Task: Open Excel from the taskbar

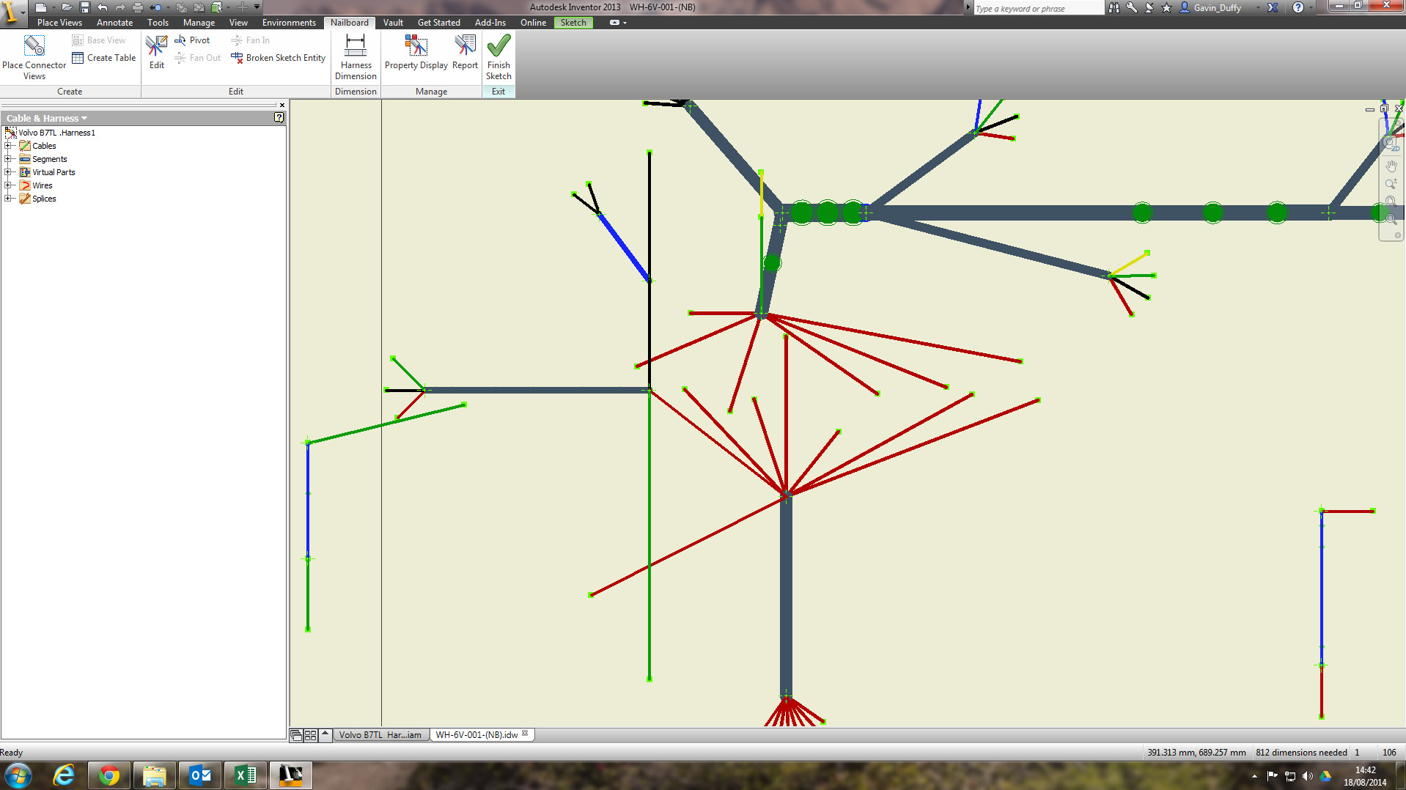Action: coord(245,775)
